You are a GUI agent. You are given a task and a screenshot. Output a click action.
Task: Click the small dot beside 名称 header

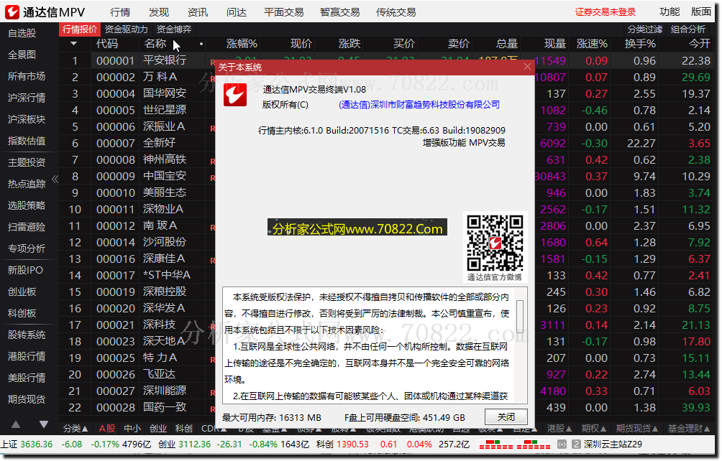tap(201, 44)
